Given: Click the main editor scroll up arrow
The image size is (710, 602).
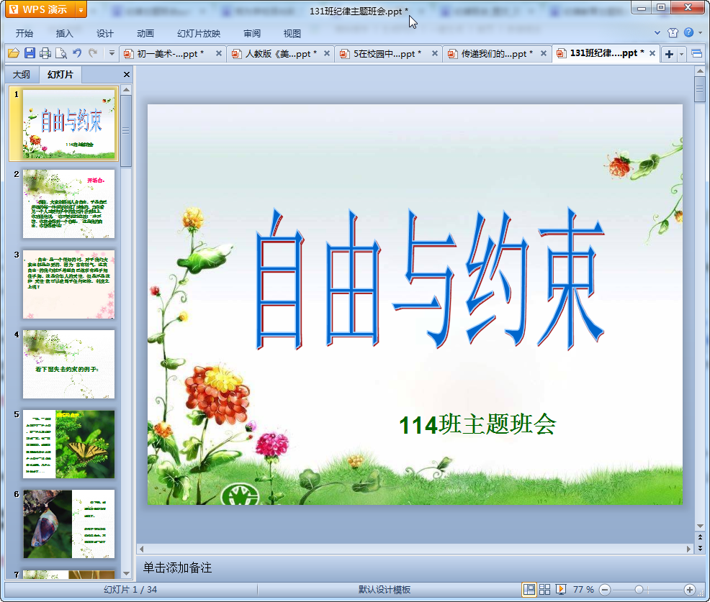Looking at the screenshot, I should click(x=700, y=71).
